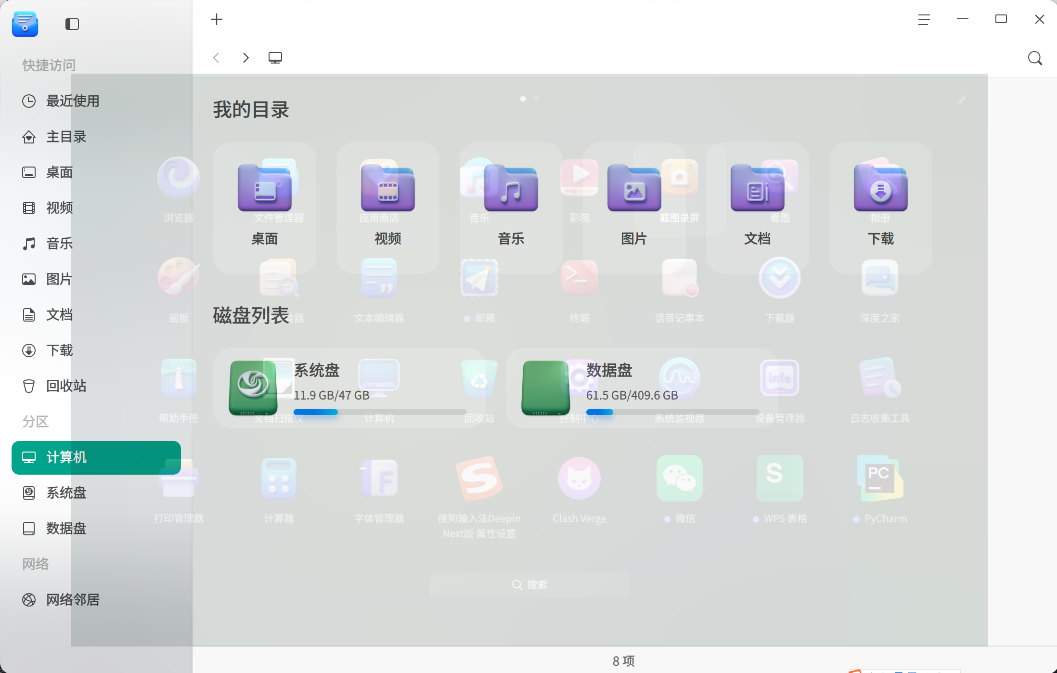
Task: Click the 8 项 status text
Action: (624, 661)
